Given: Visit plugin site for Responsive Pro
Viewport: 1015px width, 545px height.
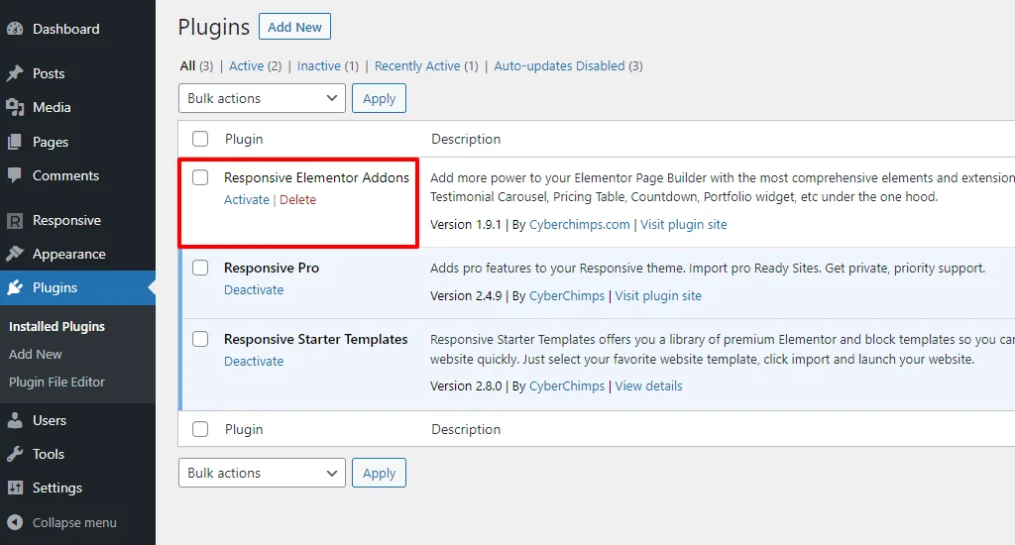Looking at the screenshot, I should click(658, 296).
